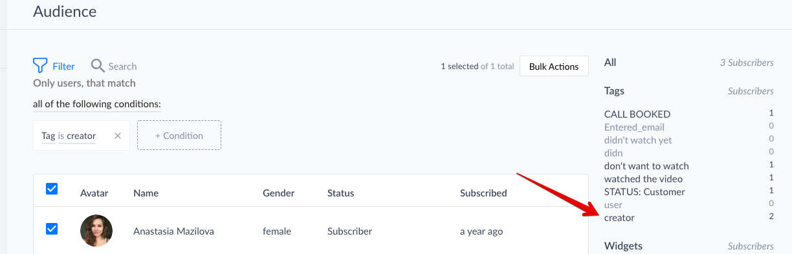Select the All subscribers segment
Image resolution: width=792 pixels, height=254 pixels.
tap(610, 63)
